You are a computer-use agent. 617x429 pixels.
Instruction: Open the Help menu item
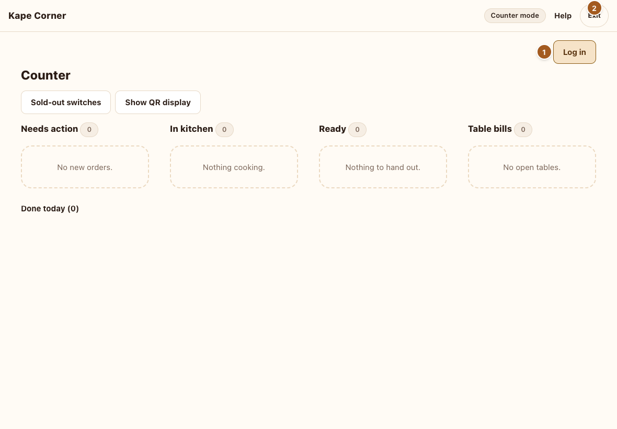coord(563,16)
